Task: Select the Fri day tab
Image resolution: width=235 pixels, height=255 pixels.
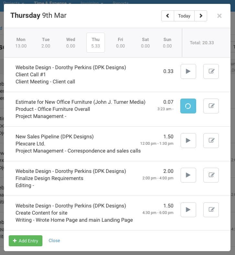Action: (120, 43)
